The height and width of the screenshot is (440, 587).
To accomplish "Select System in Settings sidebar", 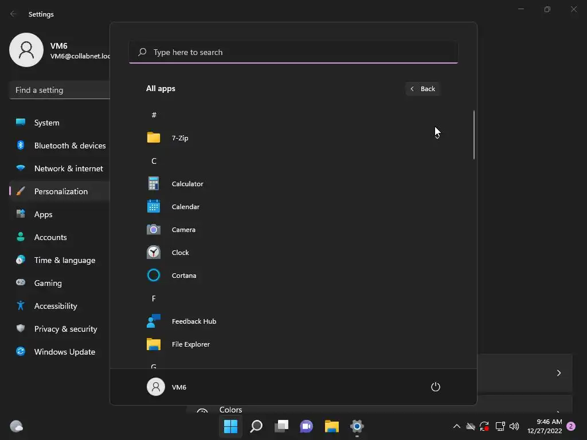I will coord(60,123).
